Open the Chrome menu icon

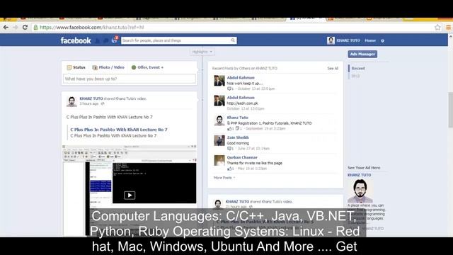click(448, 28)
